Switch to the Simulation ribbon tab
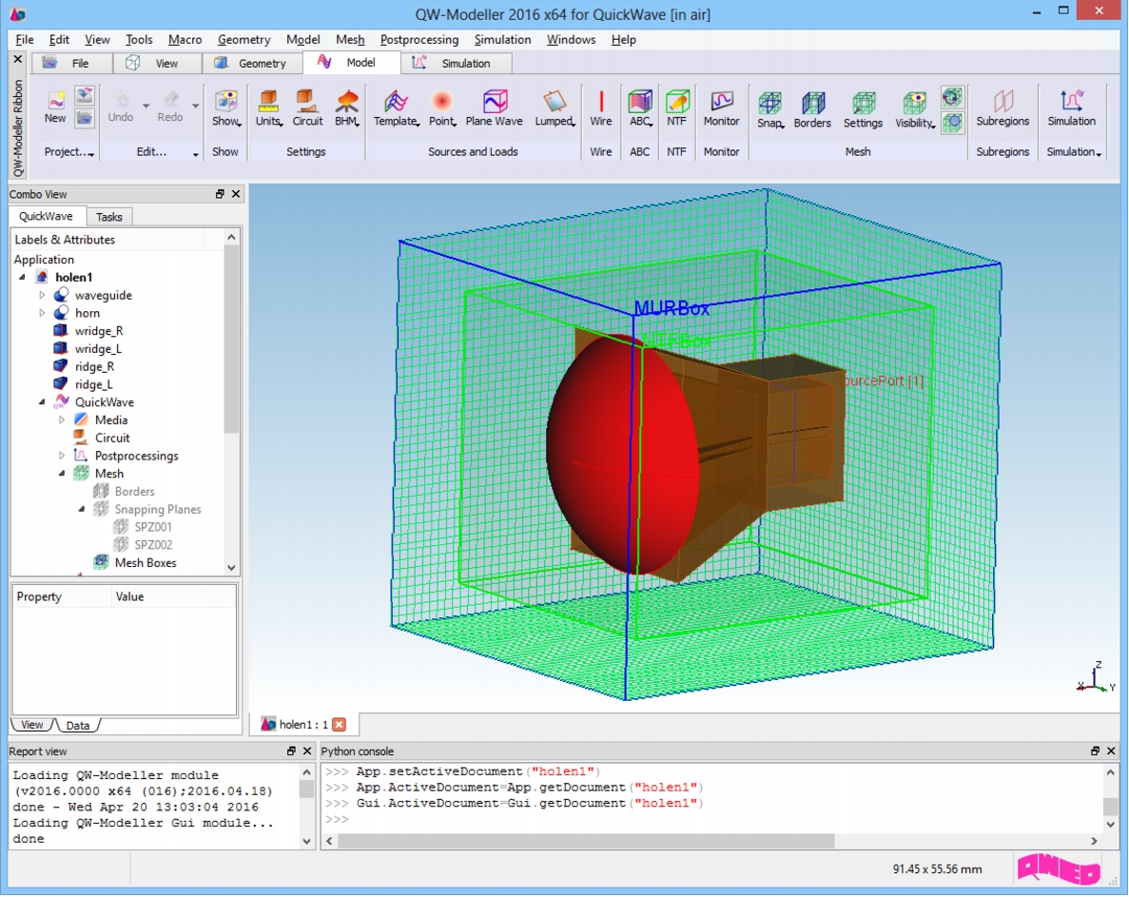1129x897 pixels. [456, 64]
